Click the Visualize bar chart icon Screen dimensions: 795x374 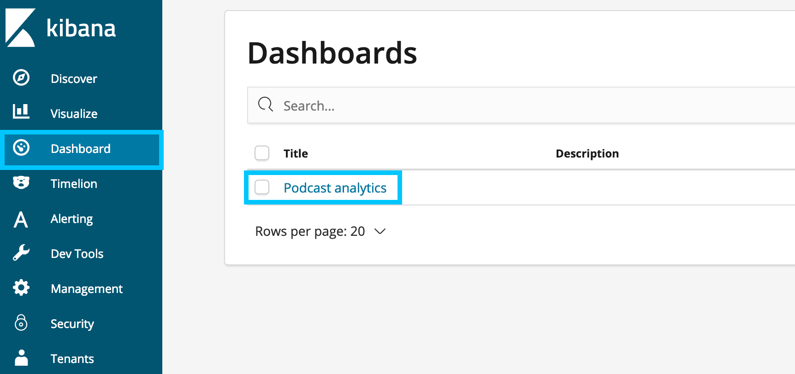pyautogui.click(x=21, y=112)
